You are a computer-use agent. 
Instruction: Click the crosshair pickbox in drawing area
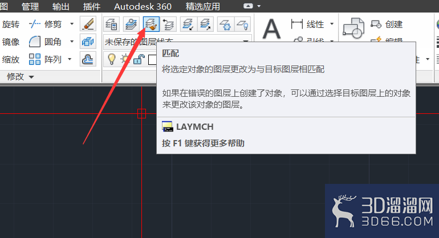coord(141,113)
